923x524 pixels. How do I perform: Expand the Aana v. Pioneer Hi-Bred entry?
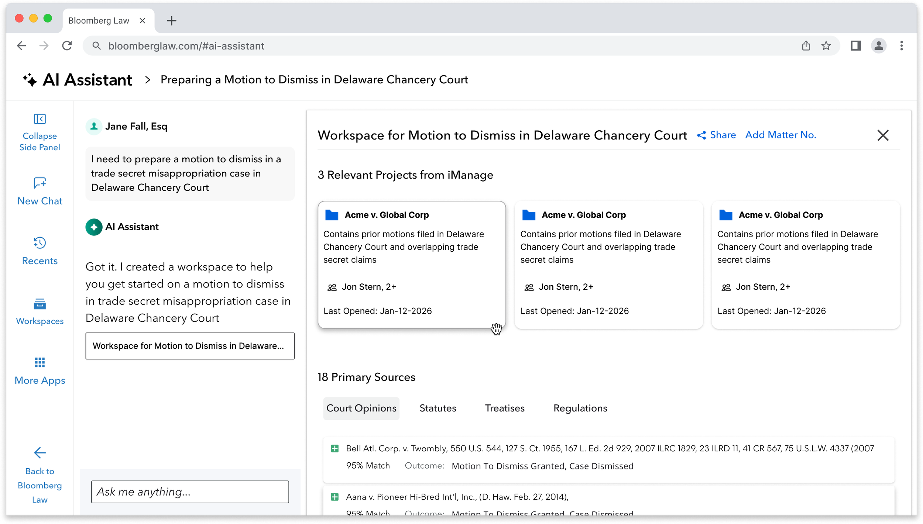tap(334, 497)
